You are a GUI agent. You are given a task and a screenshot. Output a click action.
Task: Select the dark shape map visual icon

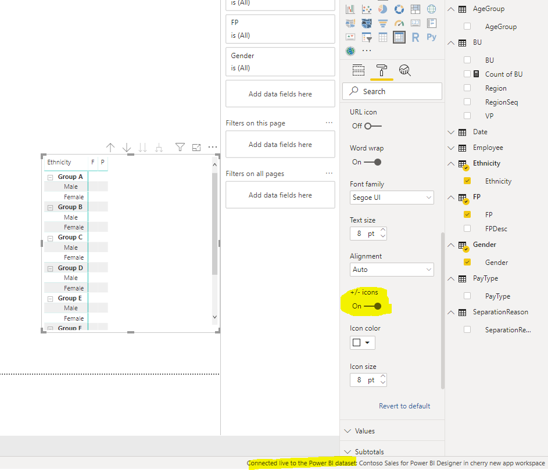tap(367, 23)
